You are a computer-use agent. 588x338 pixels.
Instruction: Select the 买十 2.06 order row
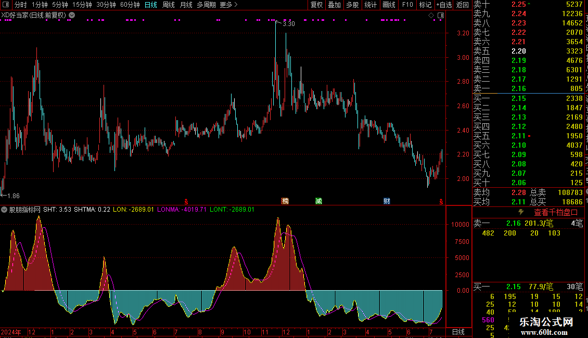(528, 183)
